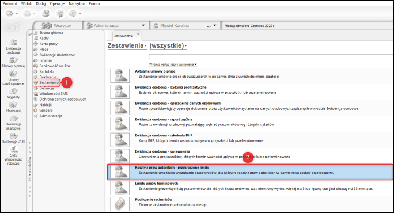Close the Zestawienia tab
Viewport: 394px width, 213px height.
(138, 34)
